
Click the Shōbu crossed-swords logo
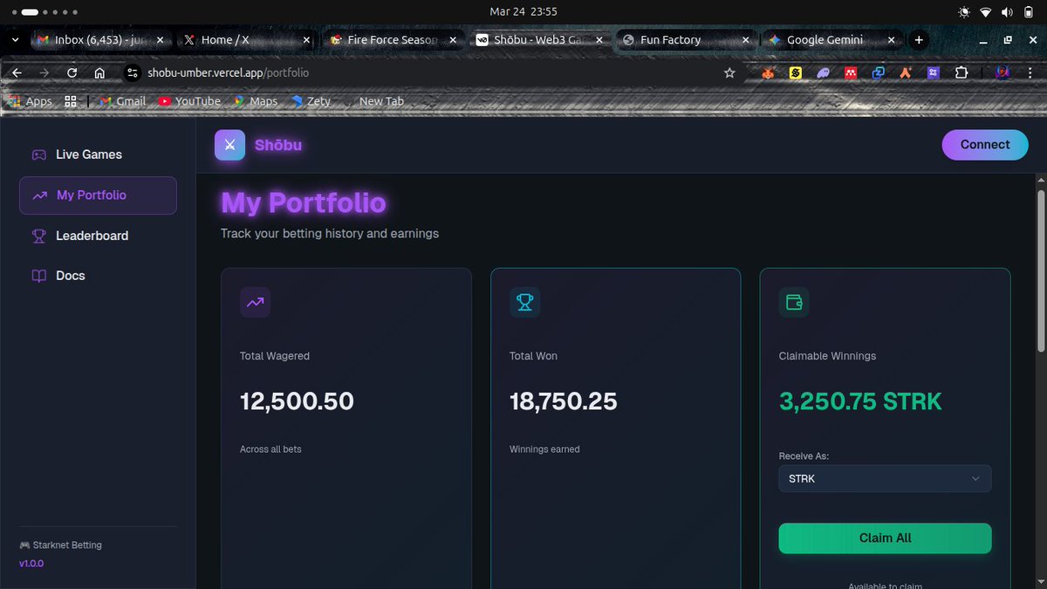(x=229, y=145)
